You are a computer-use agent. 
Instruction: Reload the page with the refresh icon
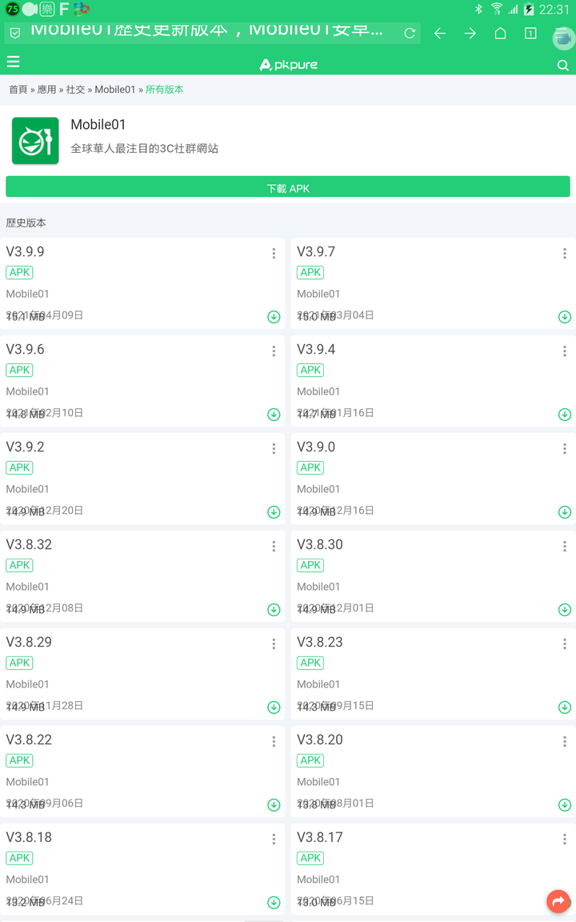tap(410, 34)
